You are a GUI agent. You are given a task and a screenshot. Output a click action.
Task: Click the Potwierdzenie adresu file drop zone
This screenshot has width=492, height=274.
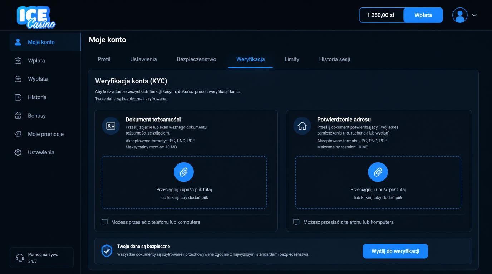378,182
